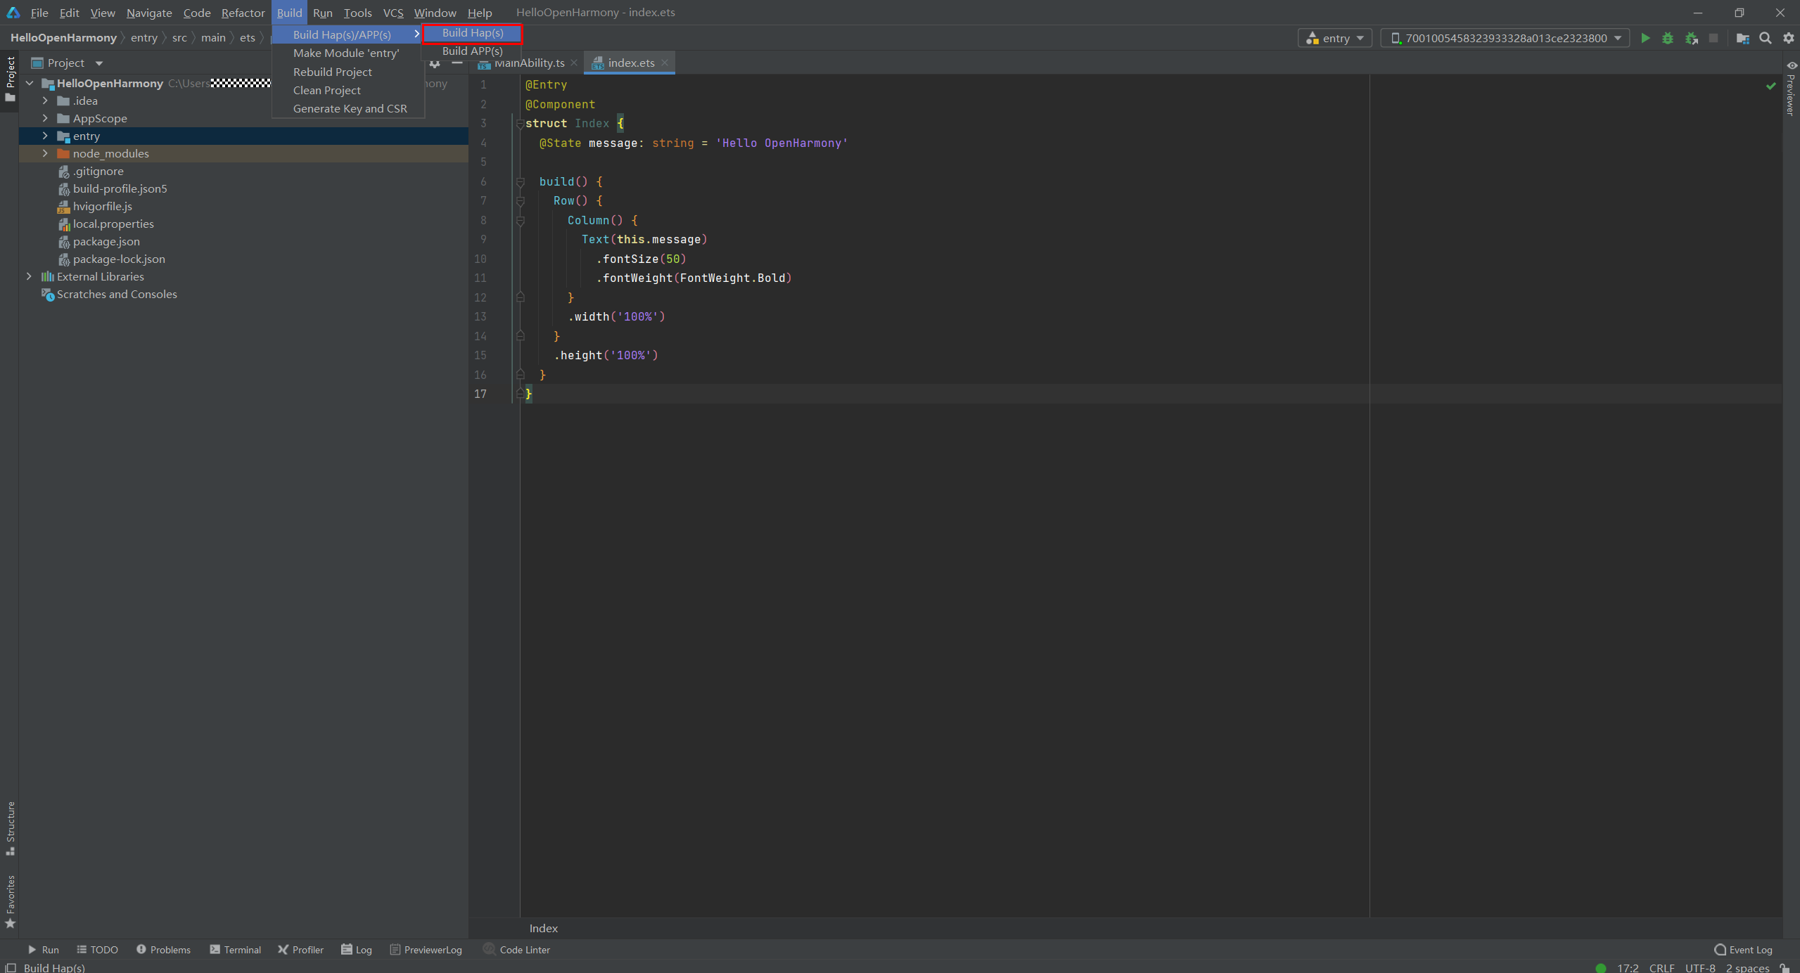Open Search Everywhere magnifier icon
Viewport: 1800px width, 973px height.
(x=1766, y=38)
